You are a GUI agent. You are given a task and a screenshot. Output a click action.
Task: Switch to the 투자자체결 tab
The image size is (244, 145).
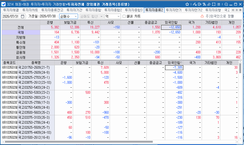[11, 10]
